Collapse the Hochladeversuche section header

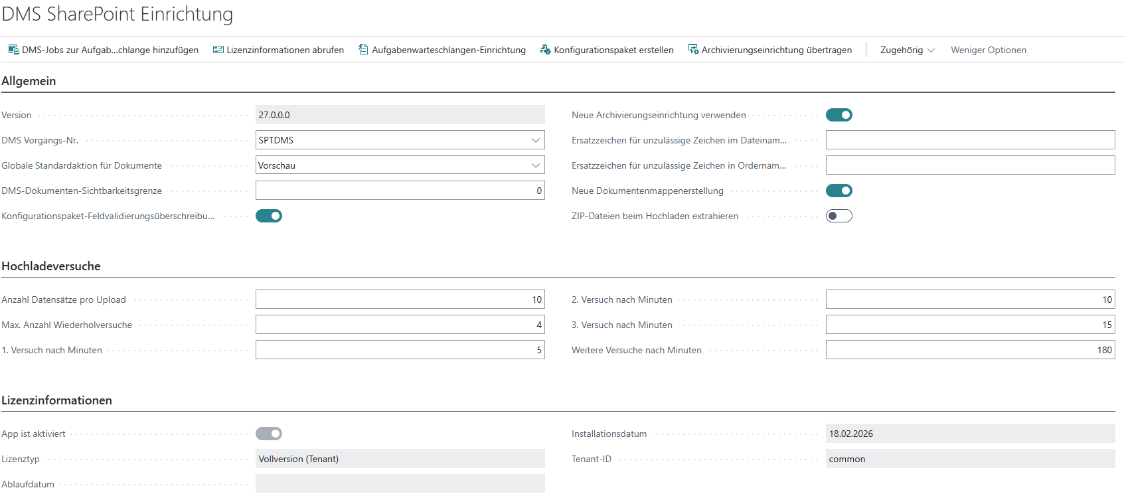point(51,266)
